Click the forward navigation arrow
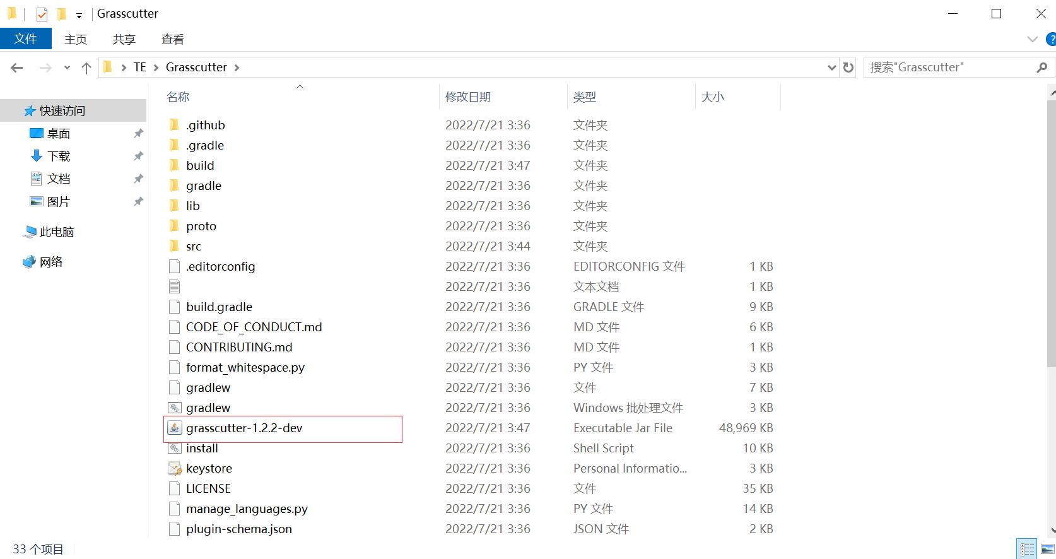Image resolution: width=1056 pixels, height=559 pixels. pyautogui.click(x=45, y=68)
